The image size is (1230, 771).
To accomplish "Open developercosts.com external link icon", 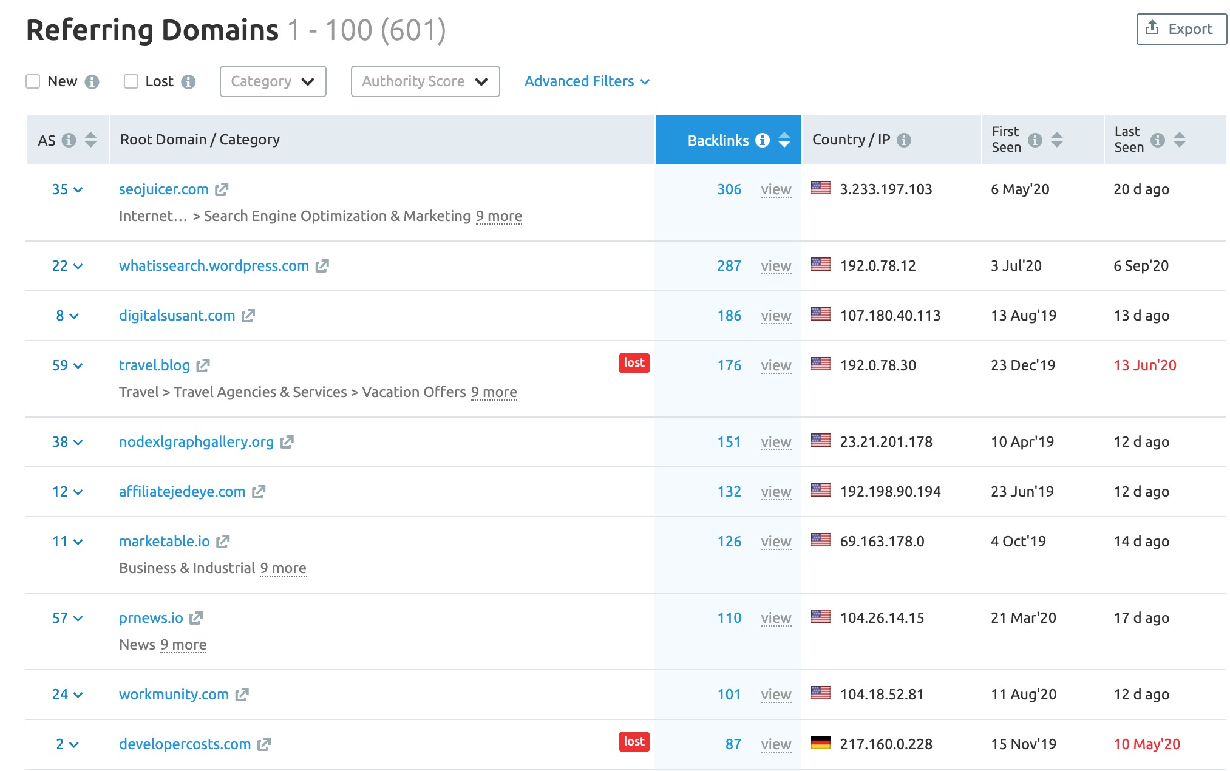I will 263,744.
